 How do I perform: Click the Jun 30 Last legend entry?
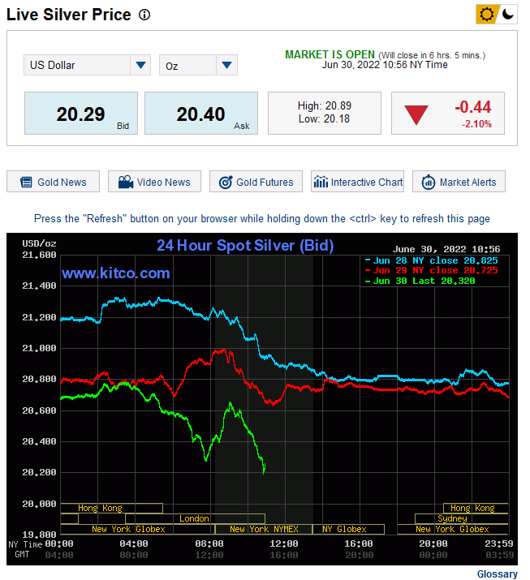(420, 281)
